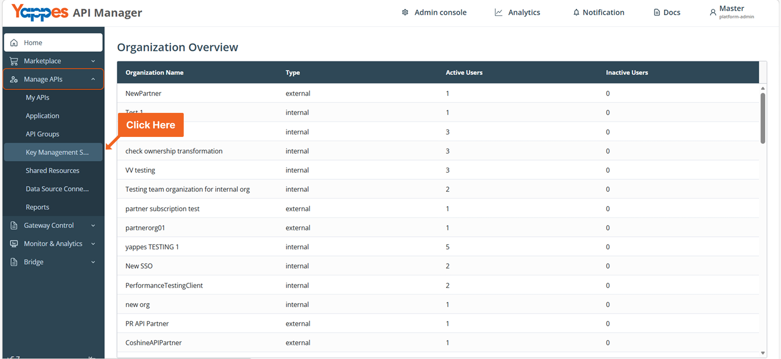Viewport: 781px width, 359px height.
Task: Collapse the Manage APIs chevron
Action: 93,79
